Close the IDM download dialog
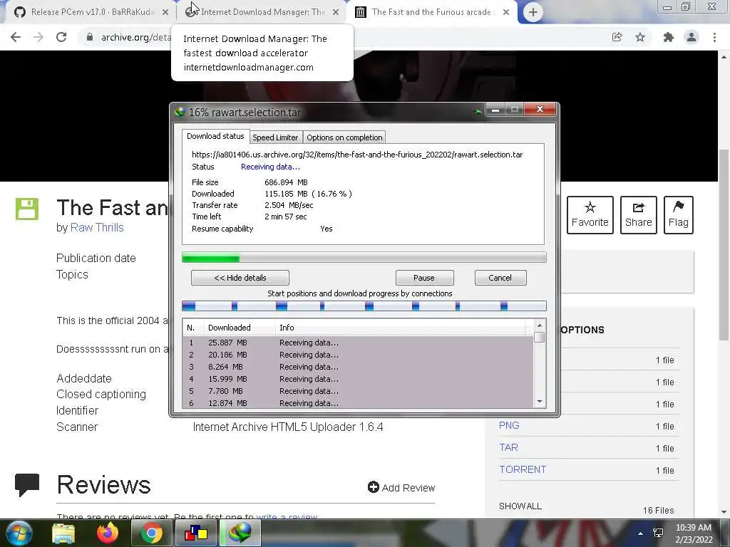This screenshot has width=730, height=547. (x=540, y=109)
